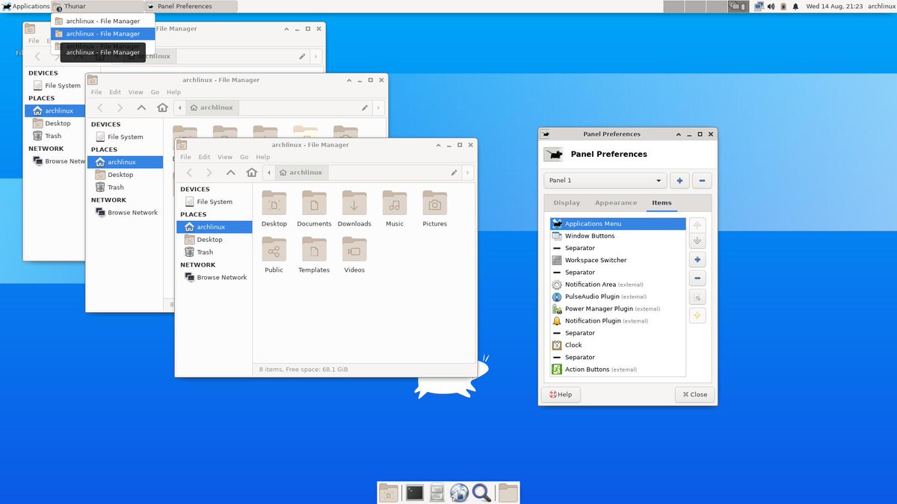This screenshot has height=504, width=897.
Task: Select Window Buttons in panel items list
Action: click(617, 236)
